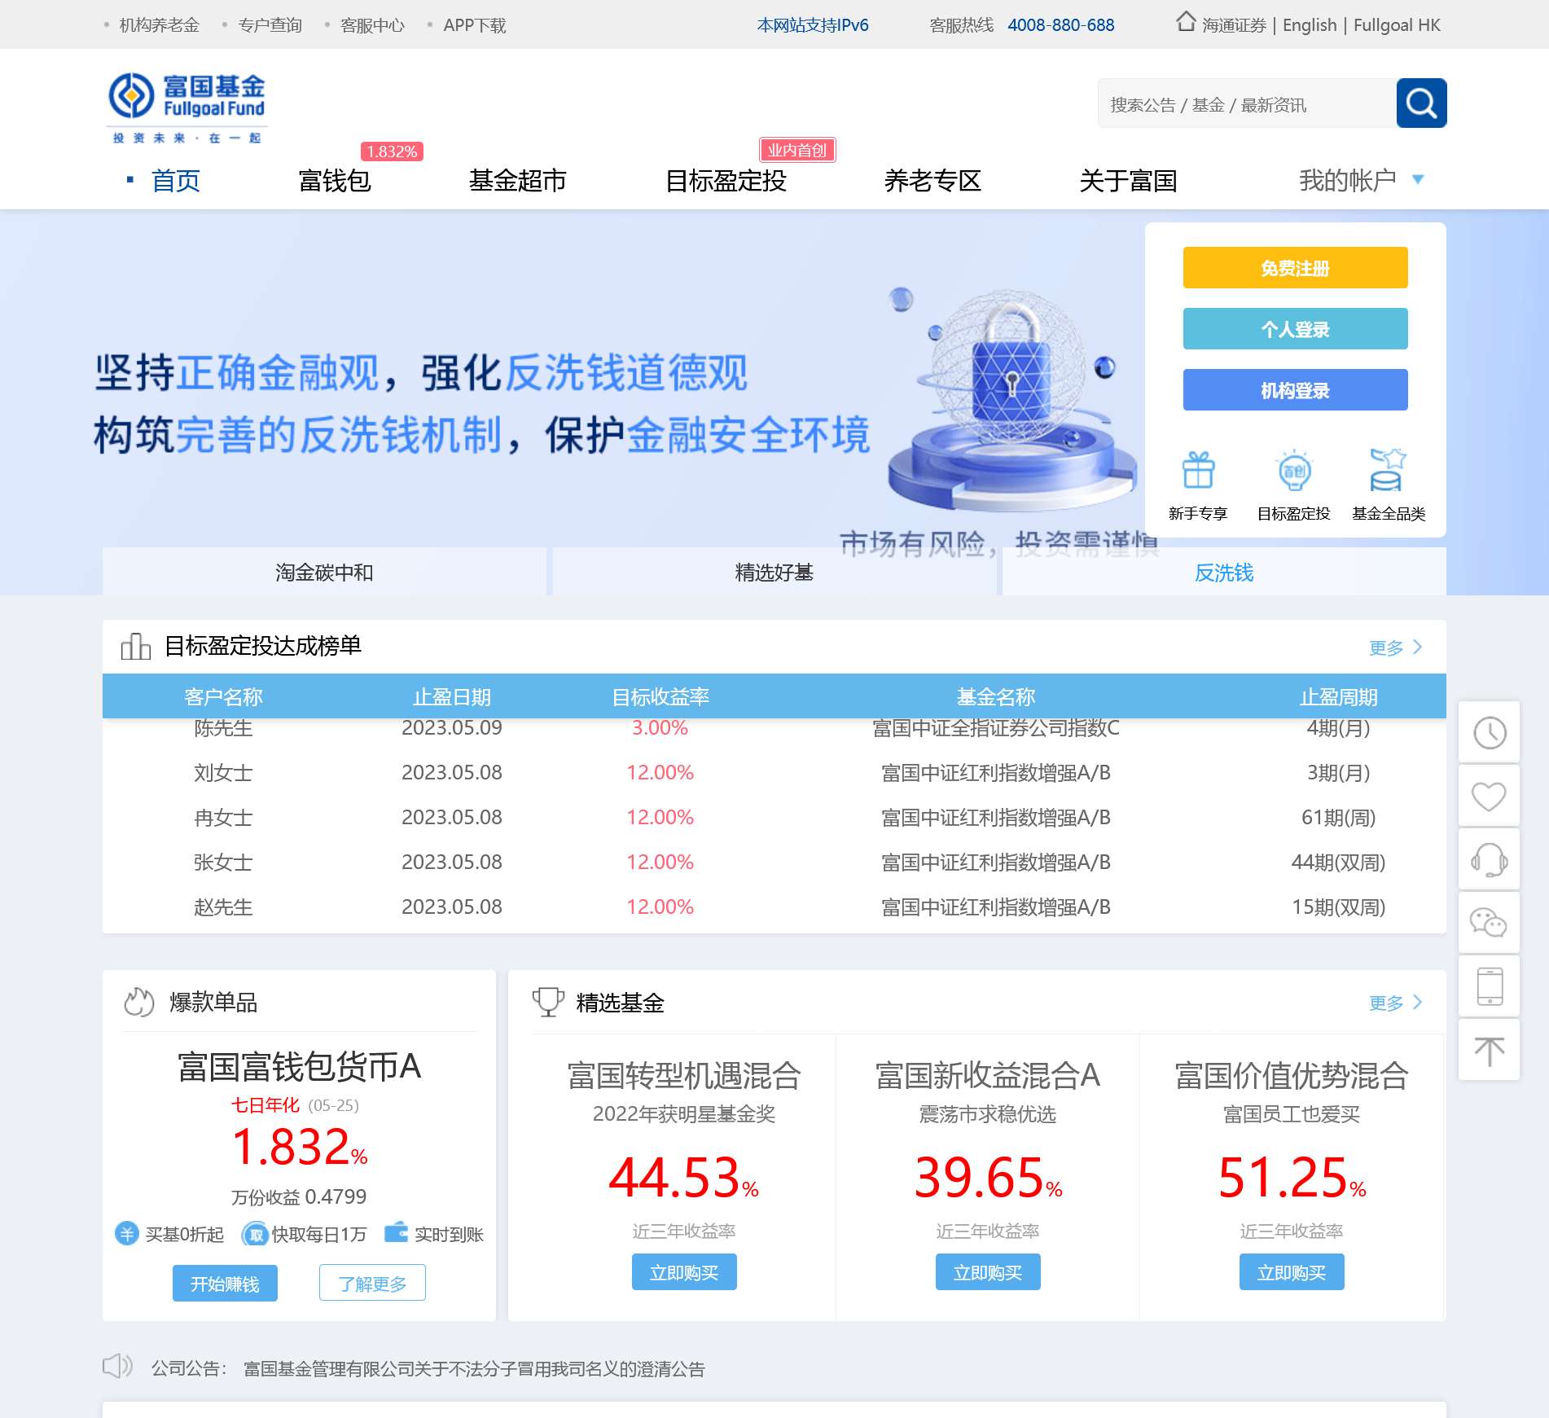The width and height of the screenshot is (1549, 1418).
Task: Open 更多 in 精选基金 section
Action: click(1395, 1003)
